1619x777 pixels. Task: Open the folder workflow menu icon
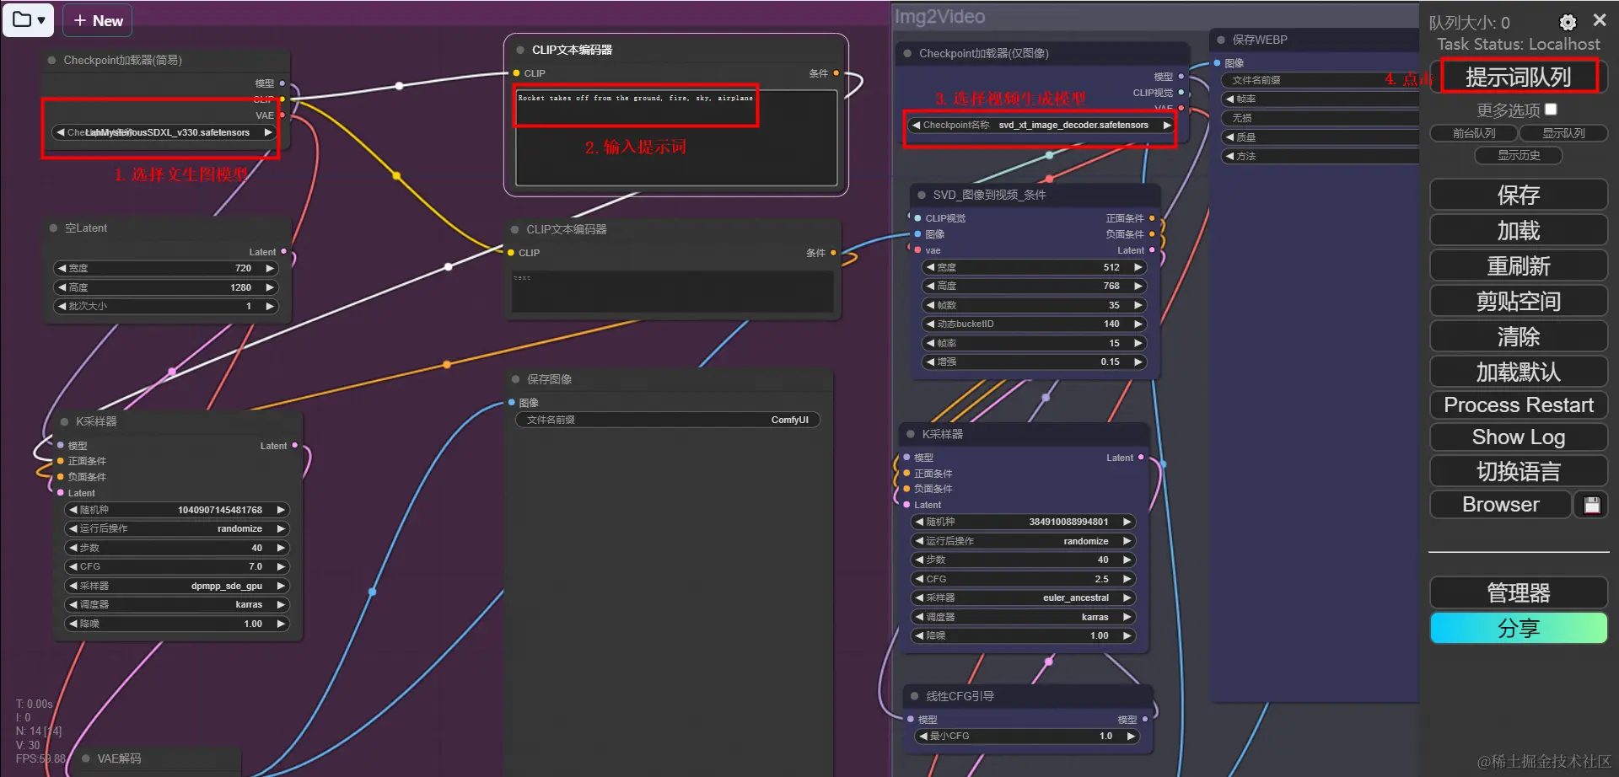(29, 20)
